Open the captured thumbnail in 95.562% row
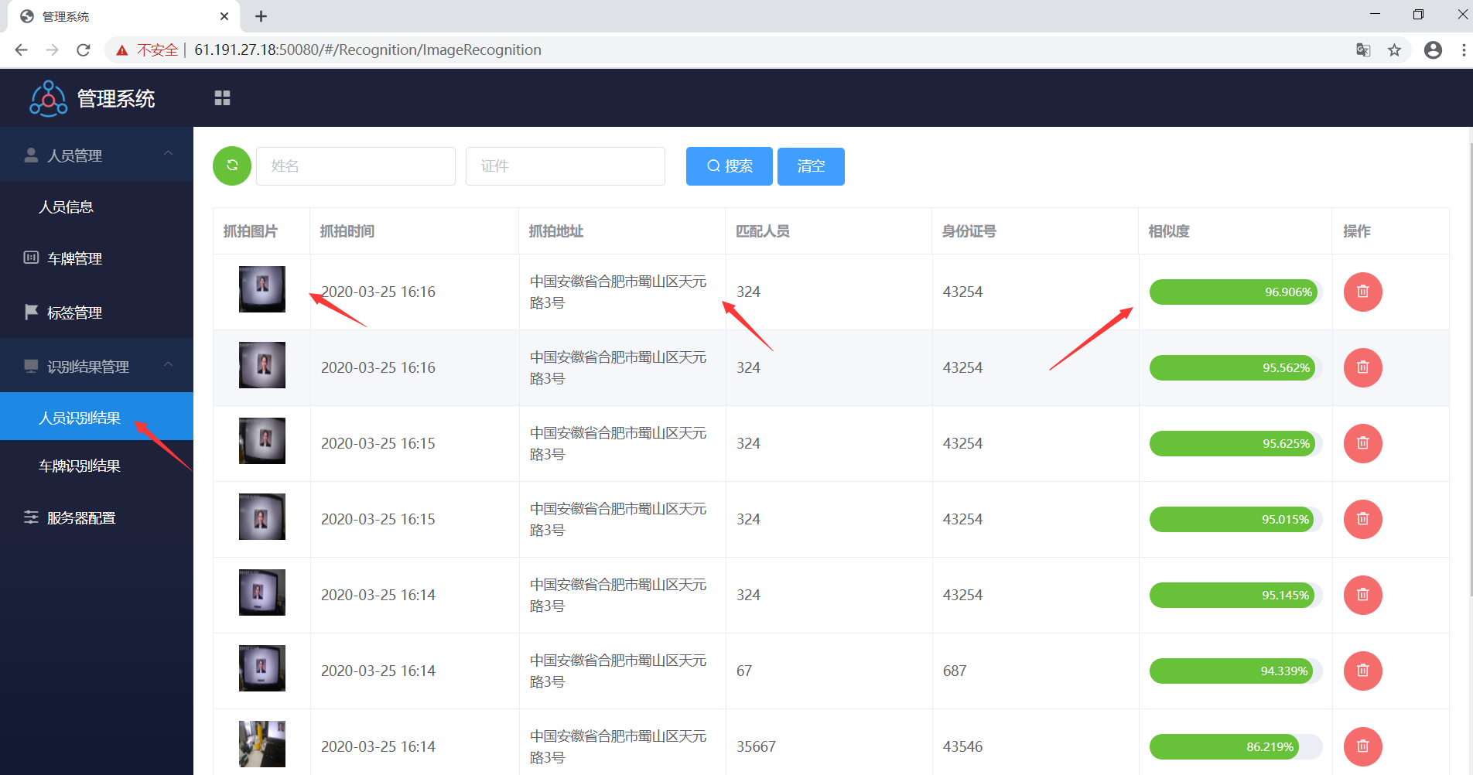This screenshot has width=1473, height=775. point(262,365)
